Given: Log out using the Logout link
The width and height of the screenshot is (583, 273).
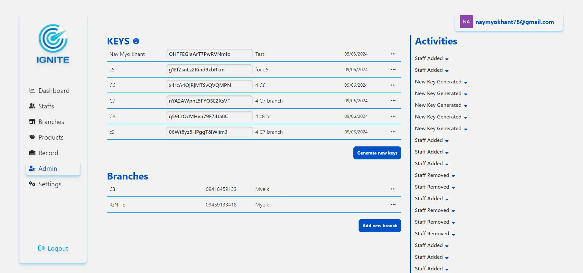Looking at the screenshot, I should pos(53,248).
